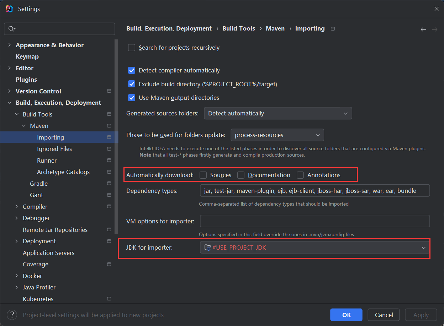This screenshot has height=326, width=444.
Task: Expand the Editor section arrow
Action: pyautogui.click(x=10, y=68)
